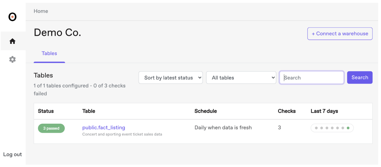Open the public.fact_listing table link
The image size is (381, 167).
pyautogui.click(x=104, y=127)
